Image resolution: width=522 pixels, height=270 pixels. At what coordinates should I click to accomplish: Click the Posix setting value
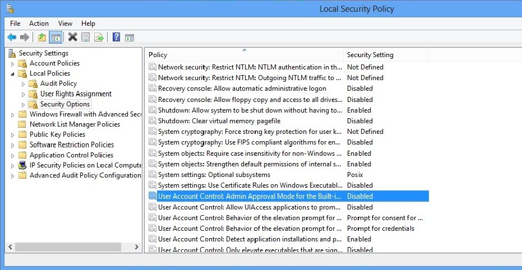355,175
